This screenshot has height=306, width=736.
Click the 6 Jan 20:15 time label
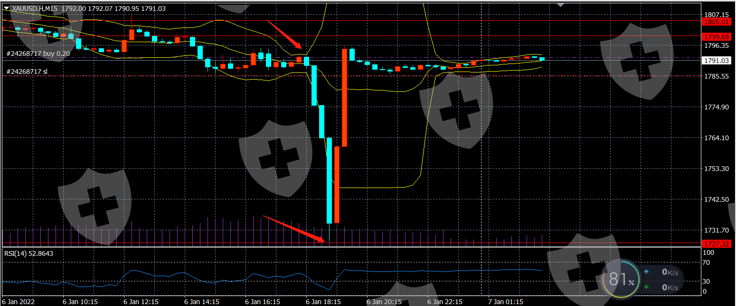pos(384,301)
